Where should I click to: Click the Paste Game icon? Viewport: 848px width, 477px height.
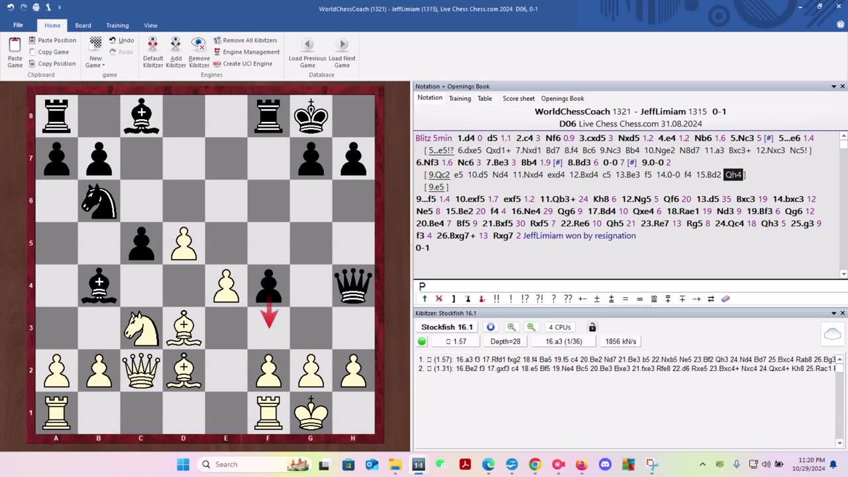pos(15,52)
